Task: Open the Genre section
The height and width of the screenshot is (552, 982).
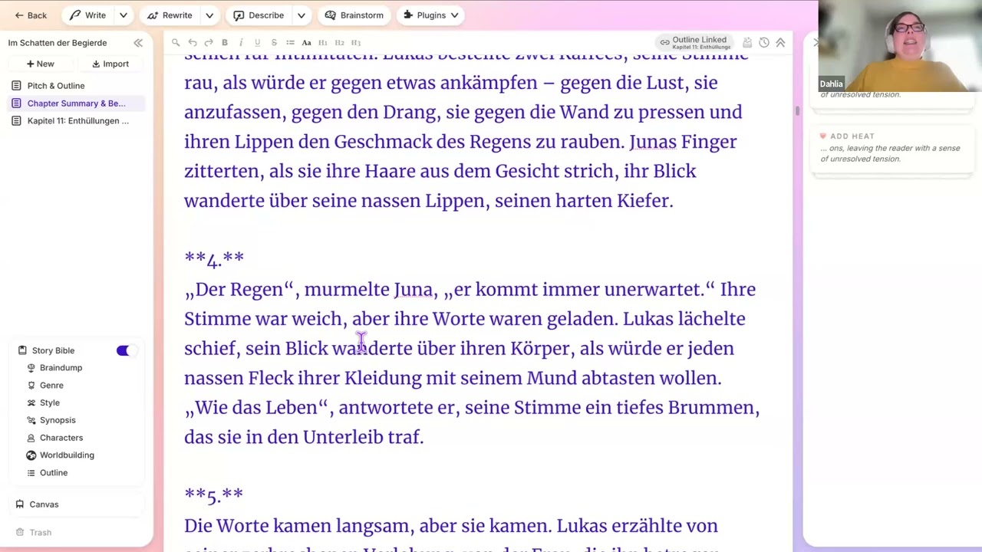Action: (x=51, y=386)
